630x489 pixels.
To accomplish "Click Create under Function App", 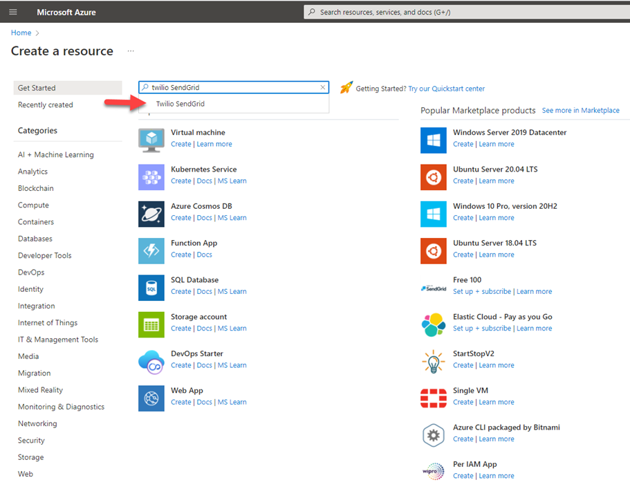I will (x=180, y=255).
